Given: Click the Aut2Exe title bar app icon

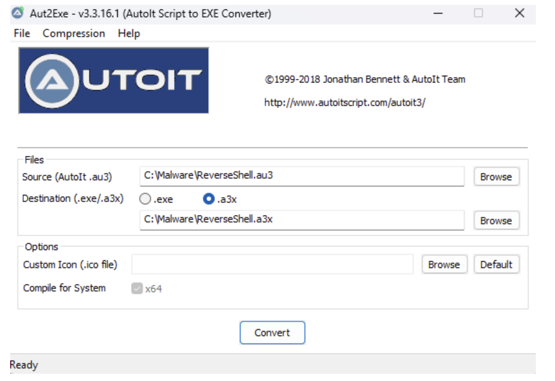Looking at the screenshot, I should [18, 13].
